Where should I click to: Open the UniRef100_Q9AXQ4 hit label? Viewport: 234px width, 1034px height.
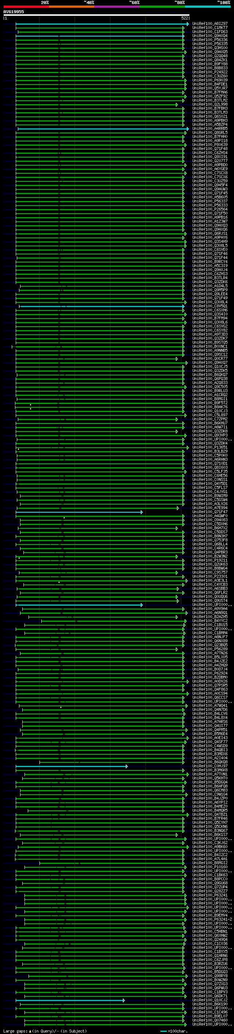[210, 36]
